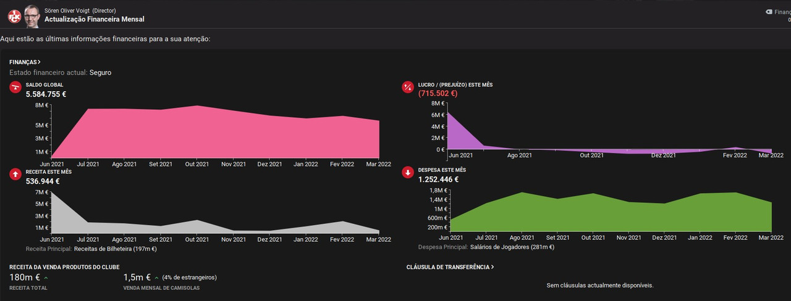The height and width of the screenshot is (301, 791).
Task: Click 'Receitas de Bilheteira (197m €)' text
Action: pos(115,249)
